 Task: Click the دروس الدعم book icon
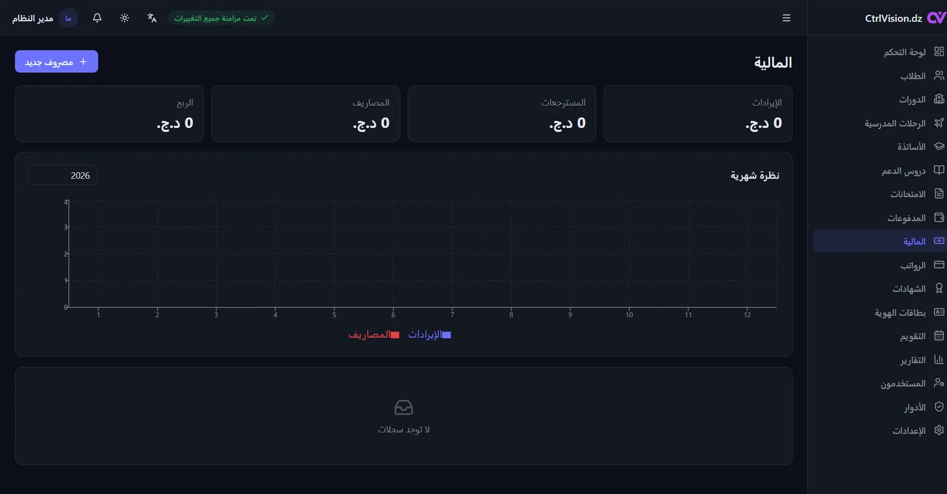click(939, 170)
